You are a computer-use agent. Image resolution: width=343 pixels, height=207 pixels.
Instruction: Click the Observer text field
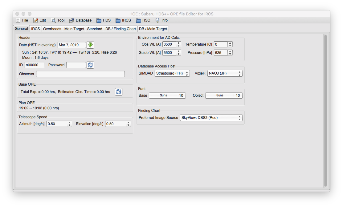point(80,74)
